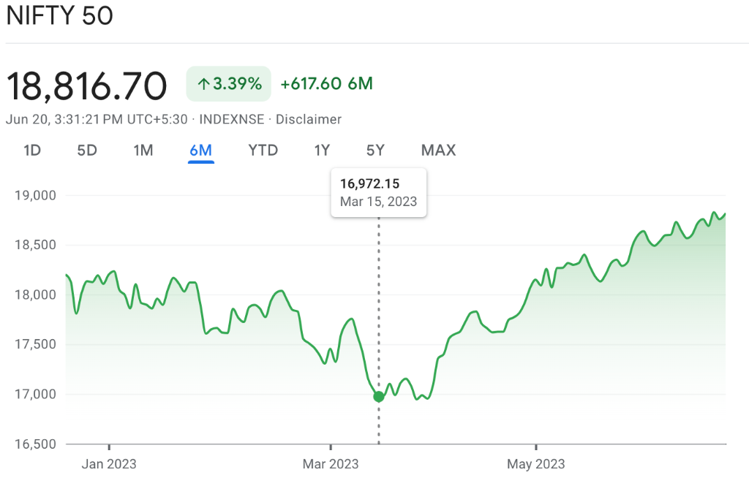Click the INDEXNSE exchange label
Viewport: 749px width, 486px height.
point(232,119)
